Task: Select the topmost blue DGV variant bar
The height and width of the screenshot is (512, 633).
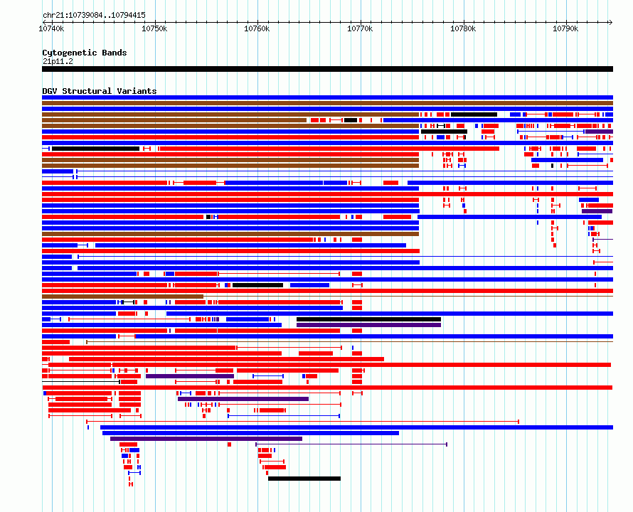Action: click(x=327, y=97)
